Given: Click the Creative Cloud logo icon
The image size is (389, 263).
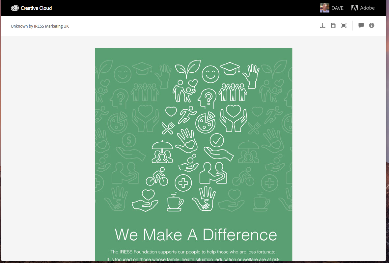Looking at the screenshot, I should tap(14, 8).
